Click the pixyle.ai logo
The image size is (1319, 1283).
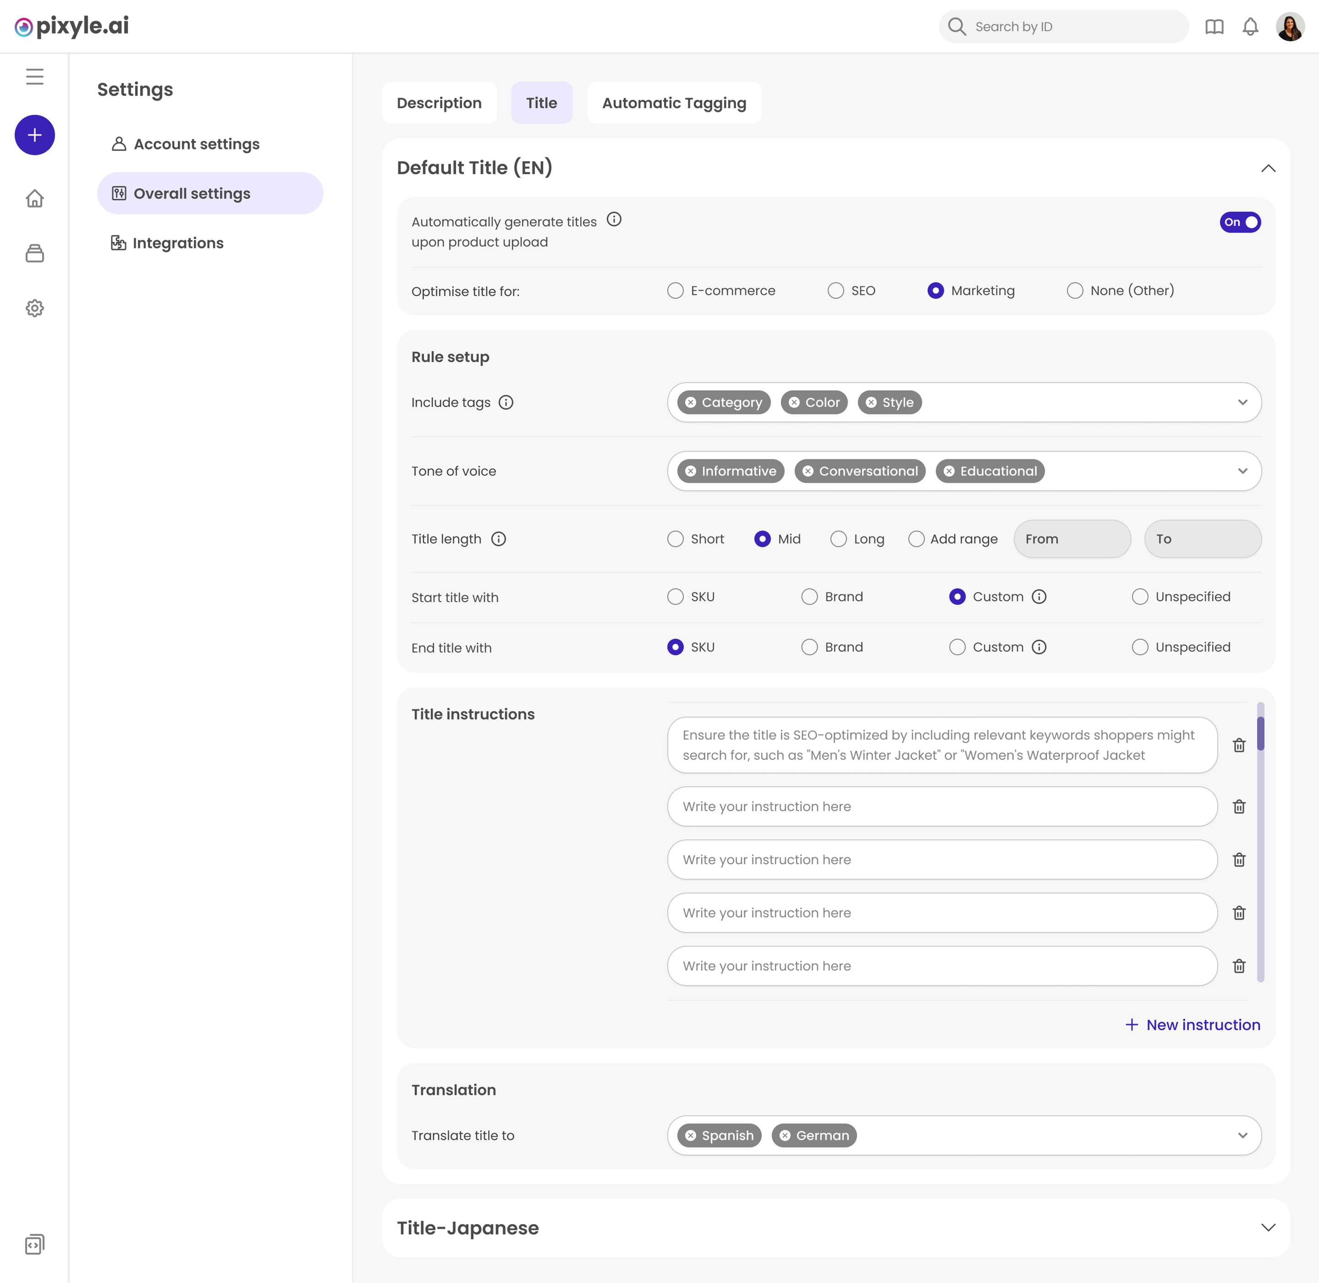click(71, 26)
